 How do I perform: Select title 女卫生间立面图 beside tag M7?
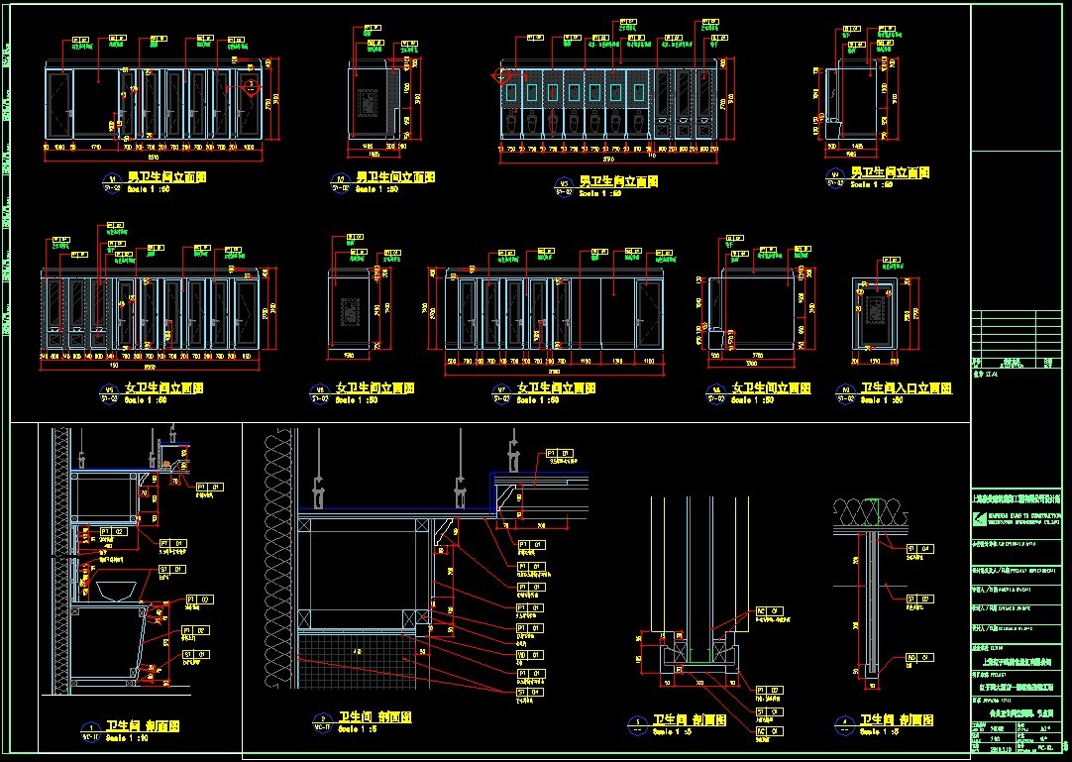[556, 387]
